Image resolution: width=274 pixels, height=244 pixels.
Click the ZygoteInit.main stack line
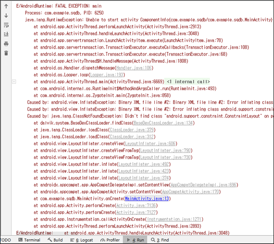pos(102,96)
